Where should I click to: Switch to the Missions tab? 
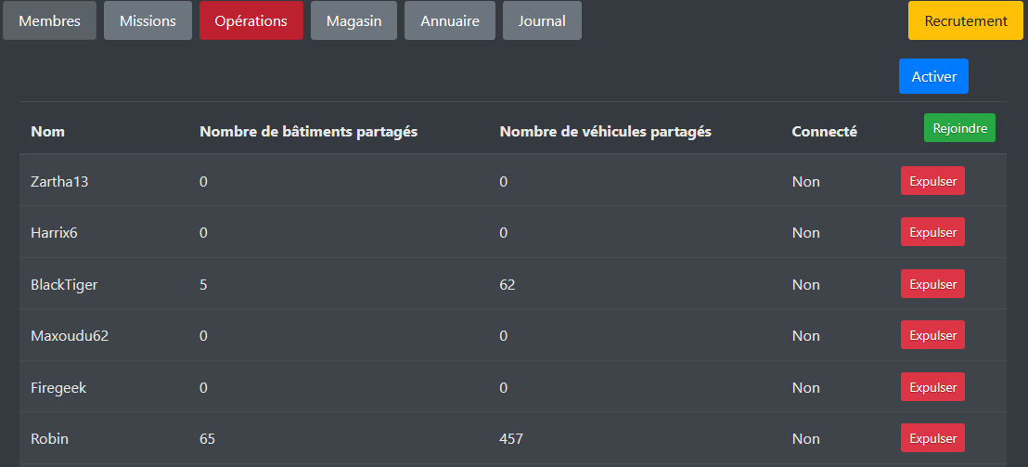tap(148, 20)
